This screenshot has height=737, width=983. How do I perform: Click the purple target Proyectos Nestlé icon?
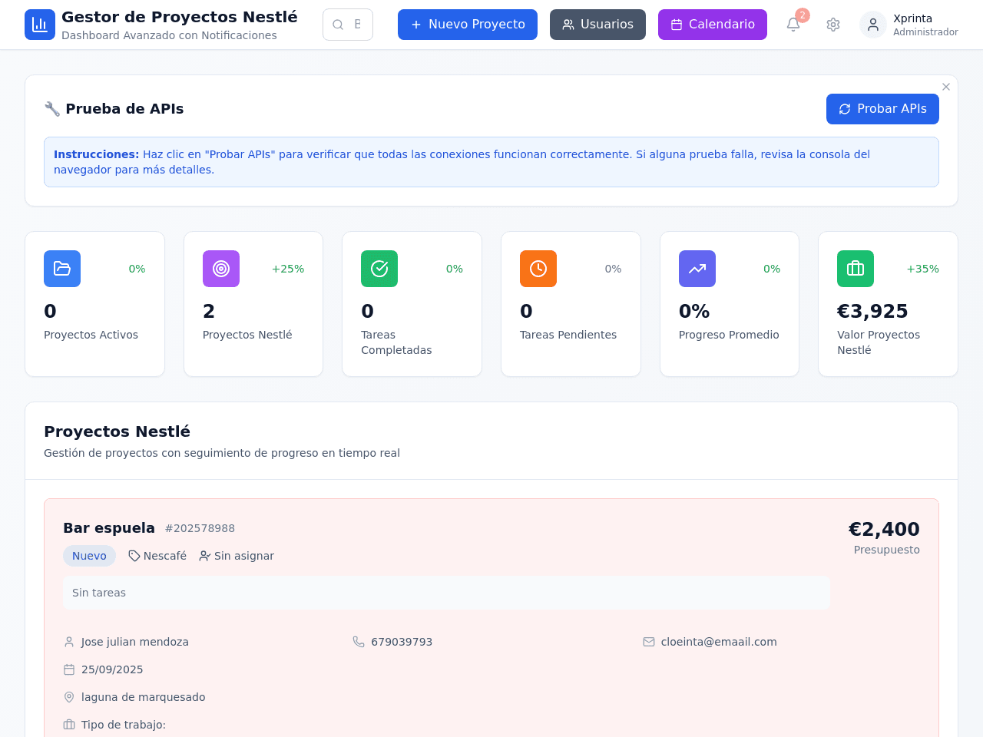(221, 269)
